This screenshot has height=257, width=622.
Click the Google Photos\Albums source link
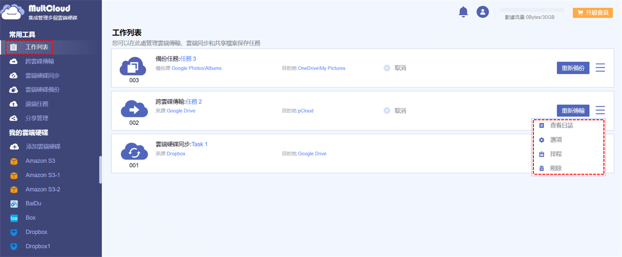(x=196, y=68)
